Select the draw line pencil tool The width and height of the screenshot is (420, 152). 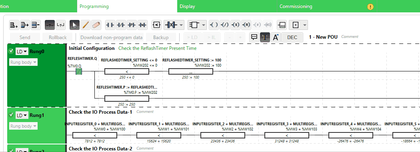pyautogui.click(x=86, y=25)
